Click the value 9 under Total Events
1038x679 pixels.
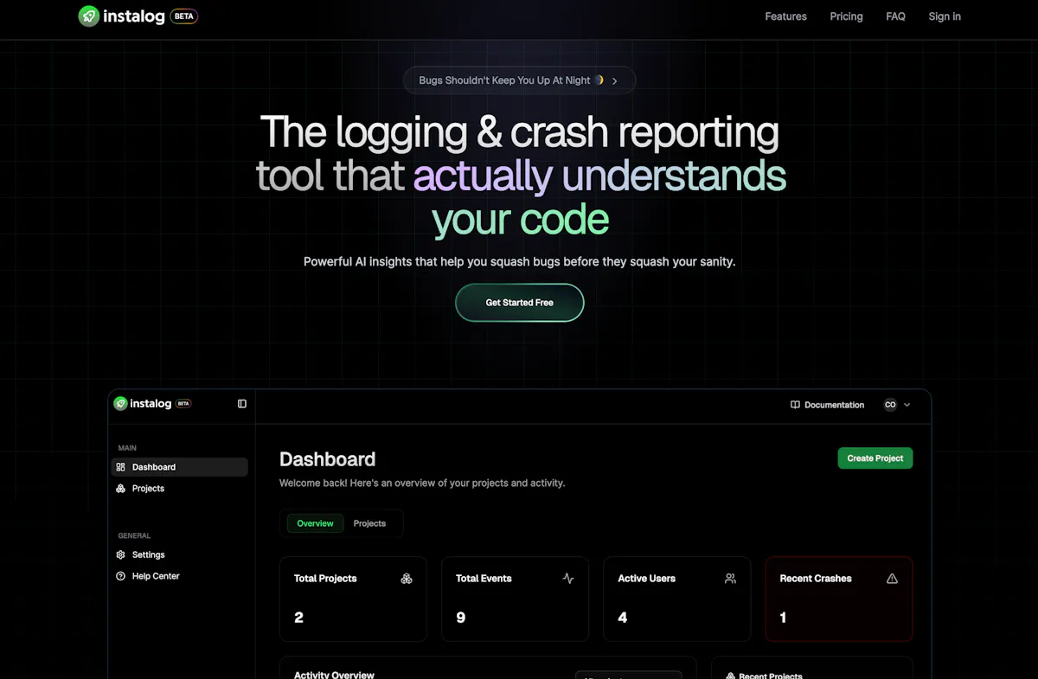pos(461,618)
